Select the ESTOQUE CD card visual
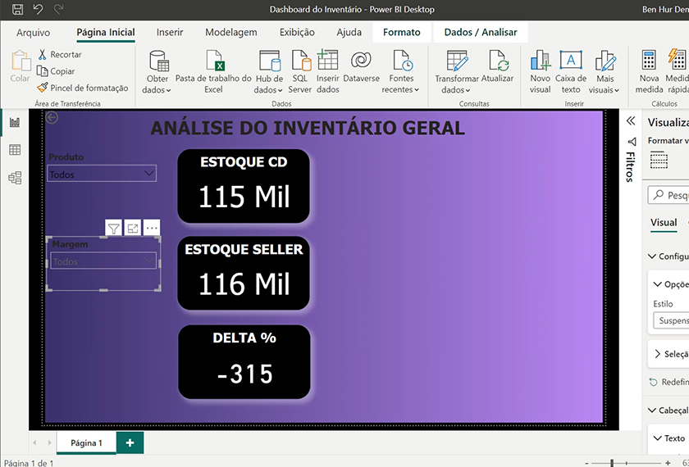The image size is (689, 467). coord(244,186)
